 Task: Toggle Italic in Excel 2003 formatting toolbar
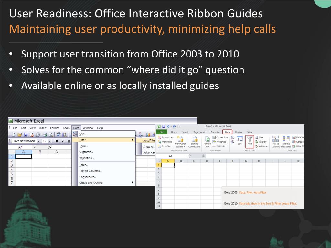[x=63, y=141]
